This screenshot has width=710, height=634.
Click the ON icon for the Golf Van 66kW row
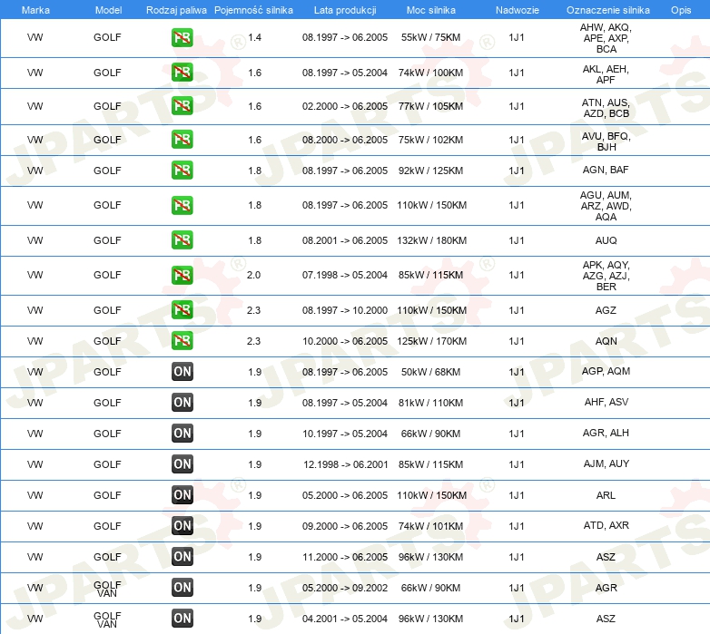182,588
